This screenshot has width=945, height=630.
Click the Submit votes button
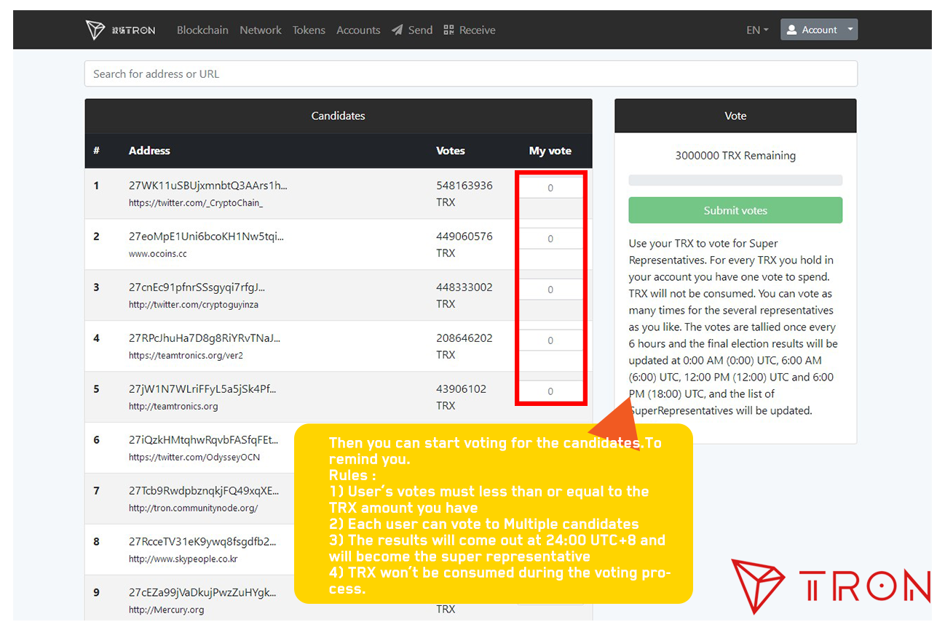(x=735, y=210)
